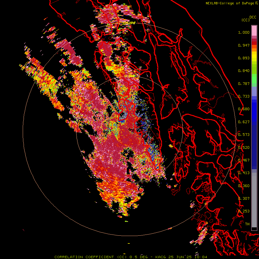
Task: Click CORRELATION COEFFICIENT (CC) in the caption
Action: pos(90,257)
